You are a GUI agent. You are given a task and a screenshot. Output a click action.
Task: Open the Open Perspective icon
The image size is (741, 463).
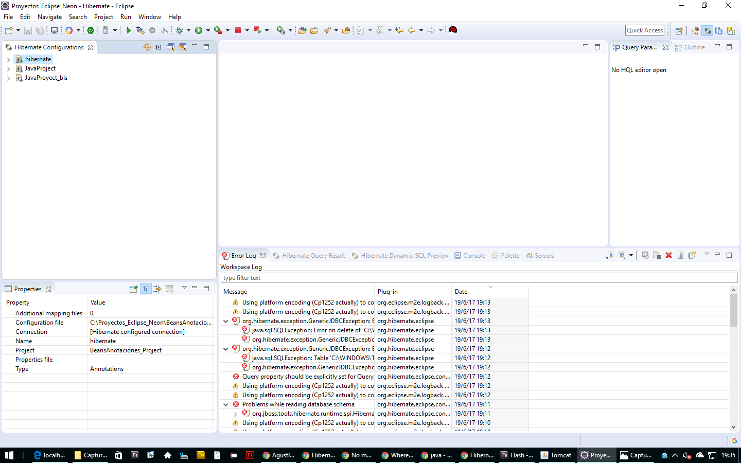tap(679, 30)
